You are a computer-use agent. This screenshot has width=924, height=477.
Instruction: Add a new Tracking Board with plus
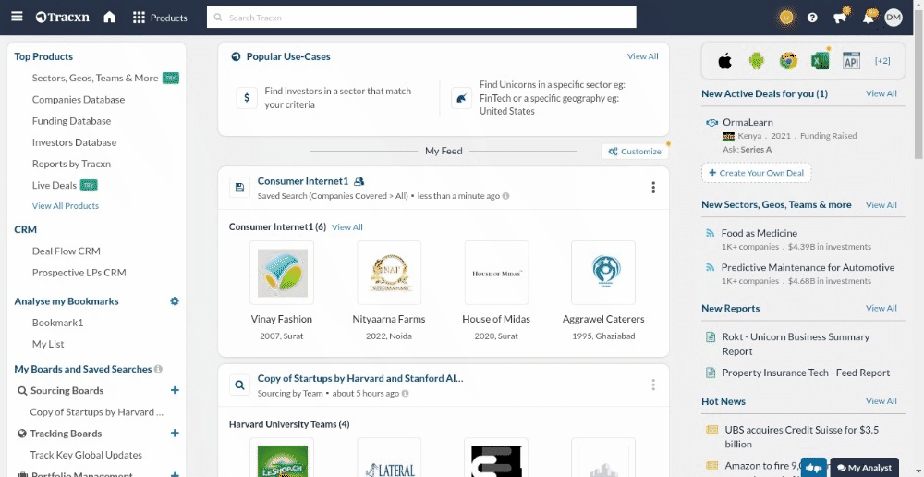point(175,434)
